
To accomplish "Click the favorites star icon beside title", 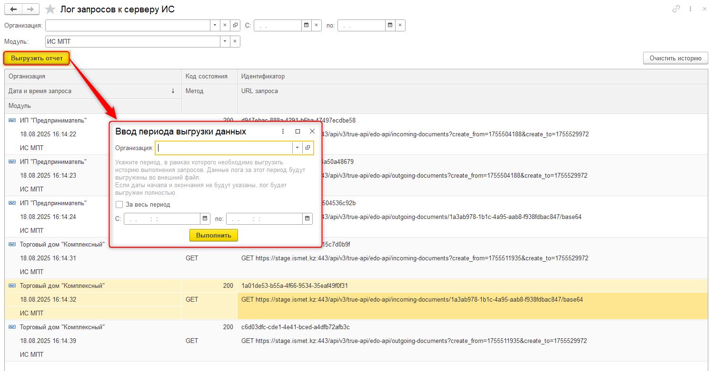I will coord(50,10).
